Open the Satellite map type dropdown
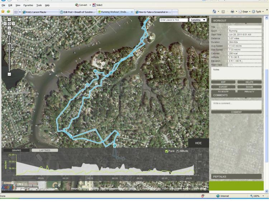Viewport: 269px width, 209px height. pos(198,20)
